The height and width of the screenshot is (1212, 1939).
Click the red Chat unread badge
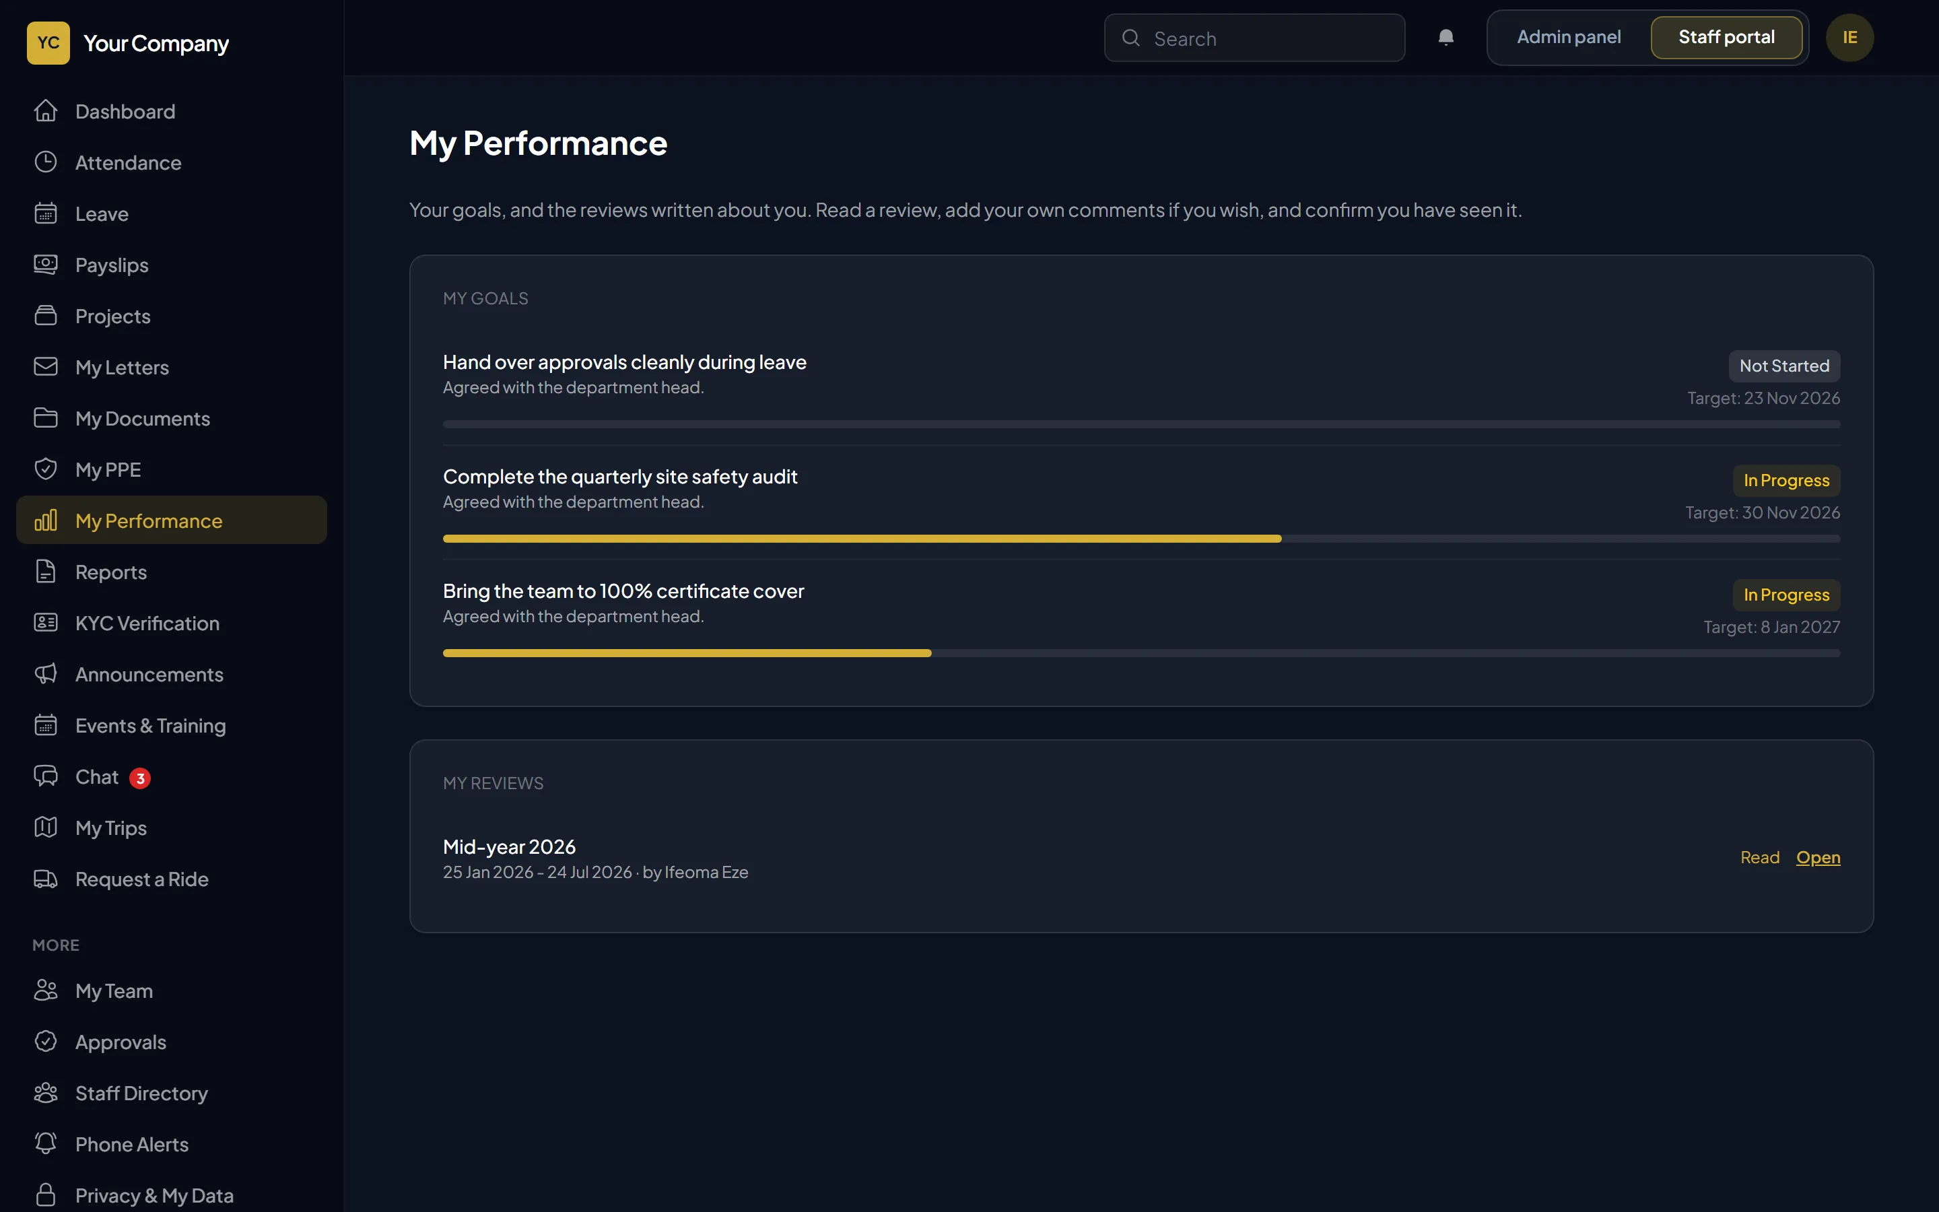click(140, 778)
